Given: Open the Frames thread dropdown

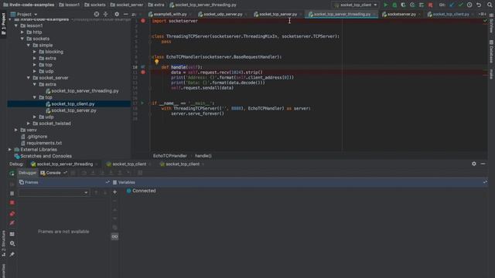Looking at the screenshot, I should (53, 192).
